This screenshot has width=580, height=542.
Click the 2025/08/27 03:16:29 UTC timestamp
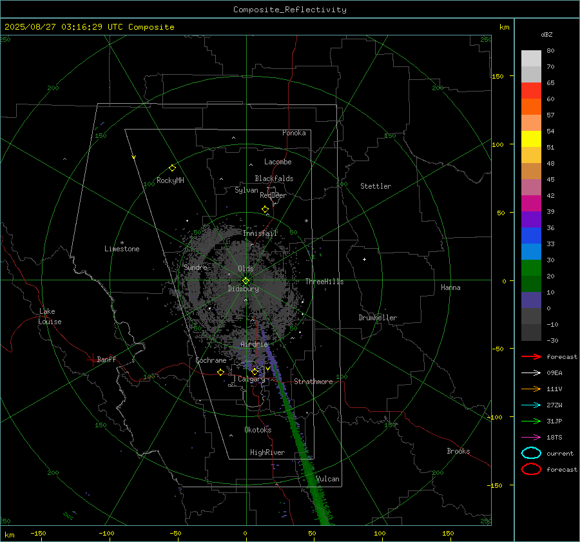tap(90, 27)
